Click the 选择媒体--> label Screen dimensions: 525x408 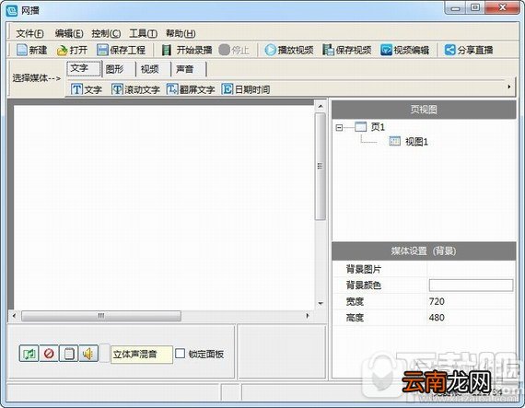coord(37,78)
